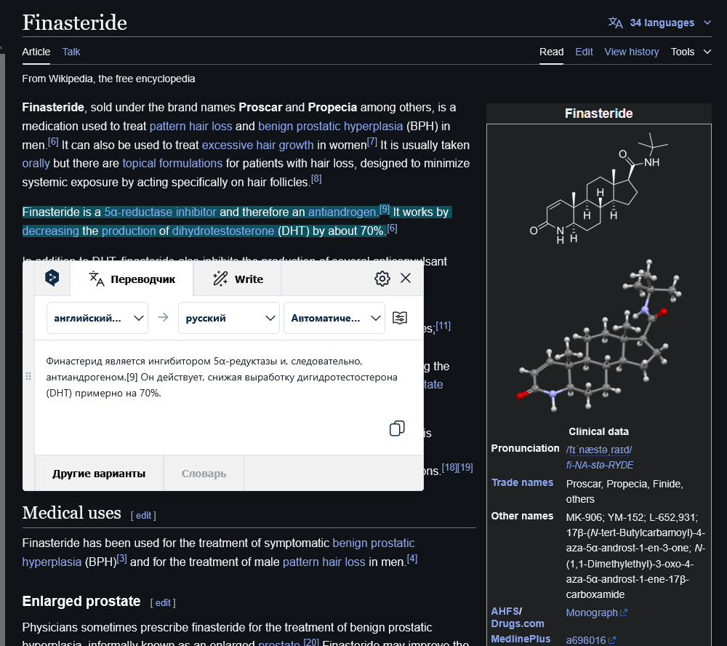
Task: Open the Словарь tab
Action: [x=204, y=474]
